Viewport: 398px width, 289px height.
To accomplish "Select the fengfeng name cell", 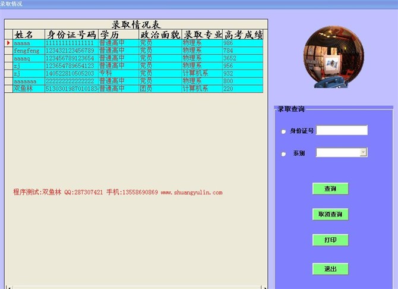I will [28, 51].
